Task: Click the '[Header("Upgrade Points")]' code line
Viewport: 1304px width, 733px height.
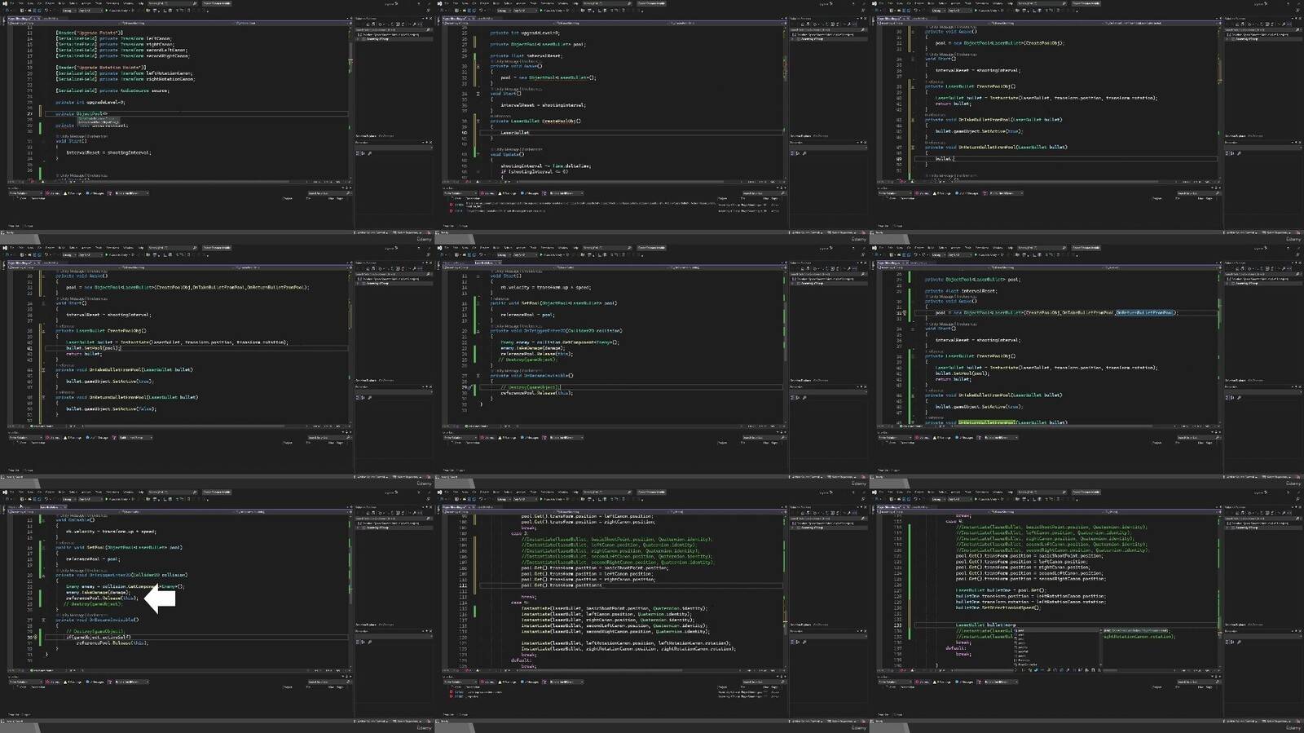Action: coord(89,33)
